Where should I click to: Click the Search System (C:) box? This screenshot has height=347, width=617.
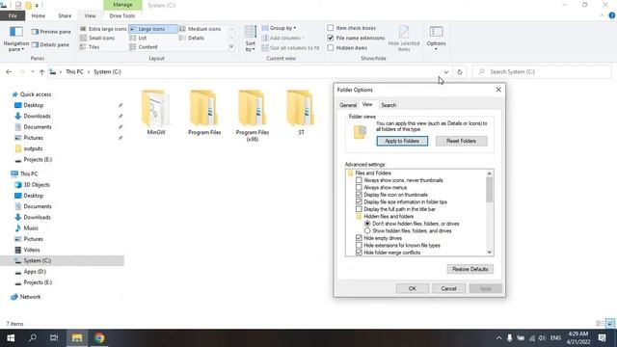click(x=542, y=72)
